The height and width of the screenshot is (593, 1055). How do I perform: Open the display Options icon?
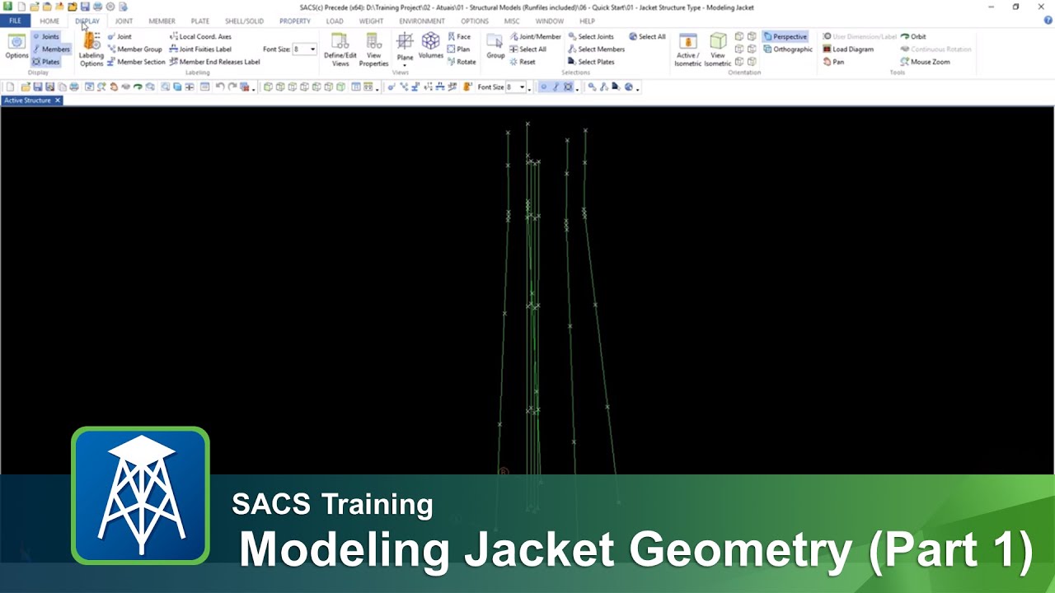[16, 46]
